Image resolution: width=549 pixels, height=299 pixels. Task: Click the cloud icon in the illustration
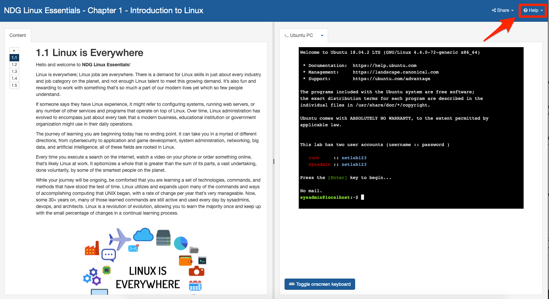(x=143, y=234)
